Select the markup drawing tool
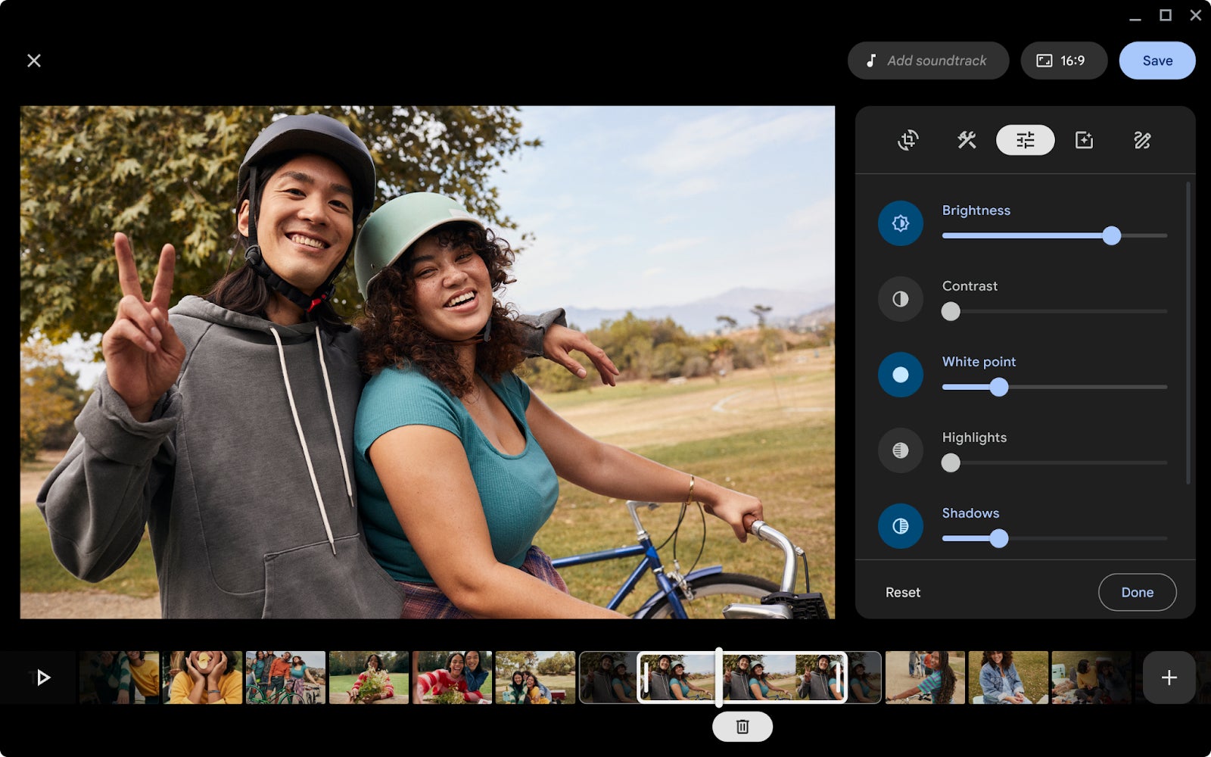The height and width of the screenshot is (757, 1211). pyautogui.click(x=1141, y=140)
